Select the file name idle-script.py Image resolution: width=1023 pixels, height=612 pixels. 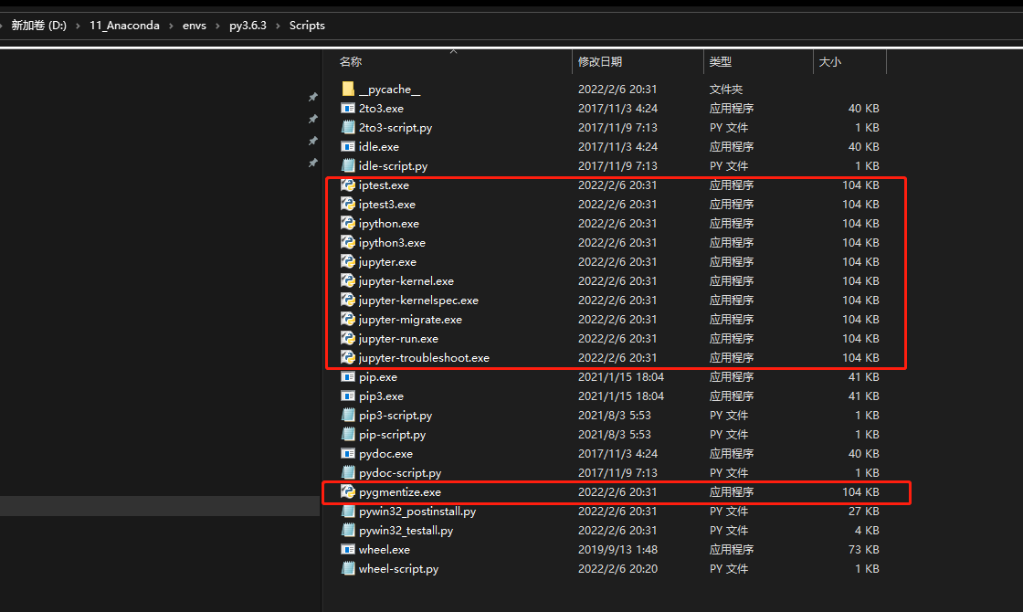pyautogui.click(x=394, y=165)
